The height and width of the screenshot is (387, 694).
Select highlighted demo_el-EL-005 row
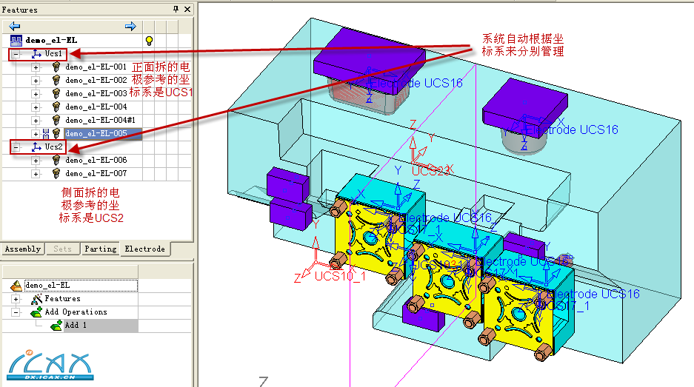103,134
